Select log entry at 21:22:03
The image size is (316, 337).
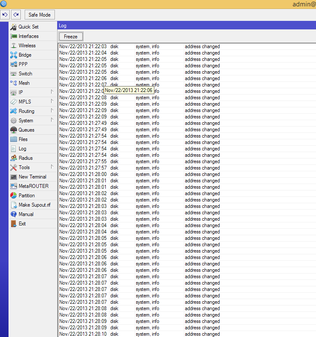(x=187, y=46)
